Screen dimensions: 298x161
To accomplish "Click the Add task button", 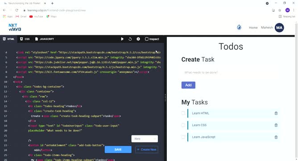I will 188,85.
